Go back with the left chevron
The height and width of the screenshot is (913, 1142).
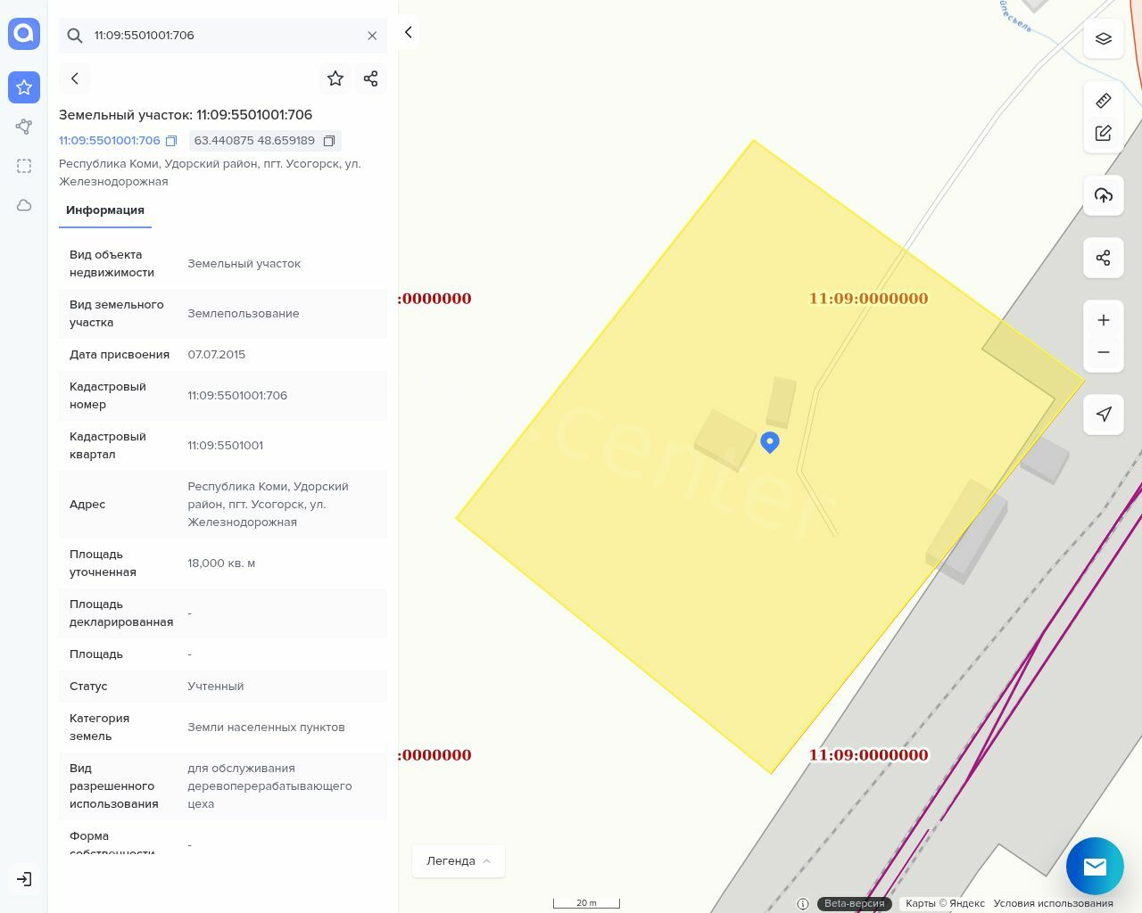point(75,78)
